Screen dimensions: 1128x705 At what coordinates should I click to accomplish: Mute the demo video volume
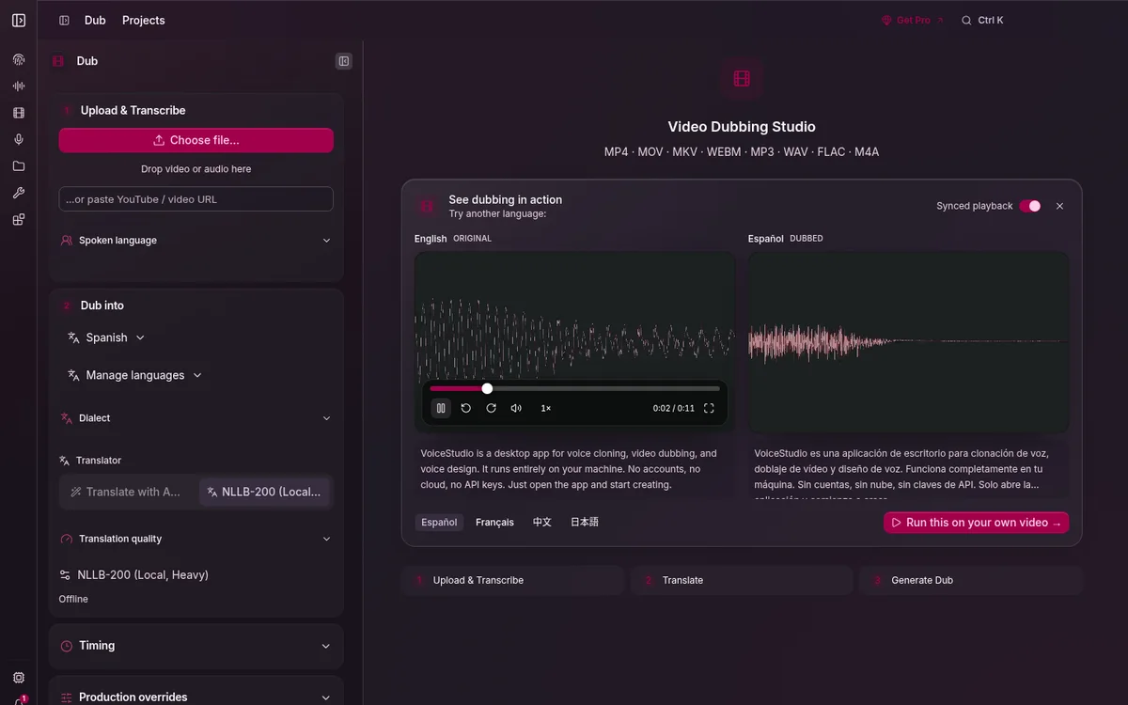tap(516, 408)
